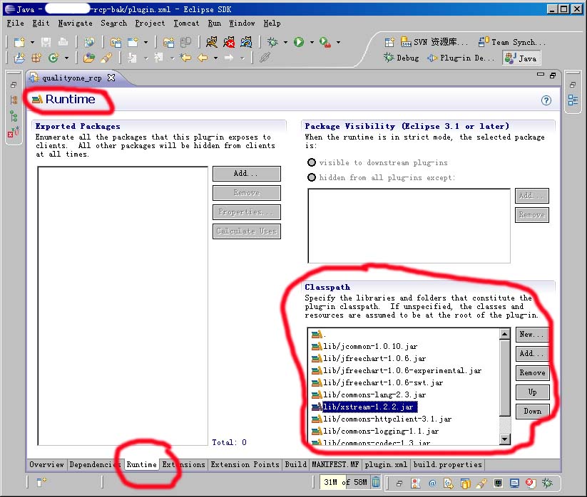The width and height of the screenshot is (587, 497).
Task: Expand the Debug launch dropdown arrow
Action: pyautogui.click(x=285, y=43)
